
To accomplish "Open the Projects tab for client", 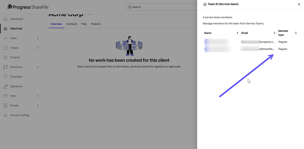I will [x=96, y=24].
